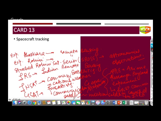Image resolution: width=161 pixels, height=121 pixels.
Task: Open the Preview app icon
Action: (39, 103)
